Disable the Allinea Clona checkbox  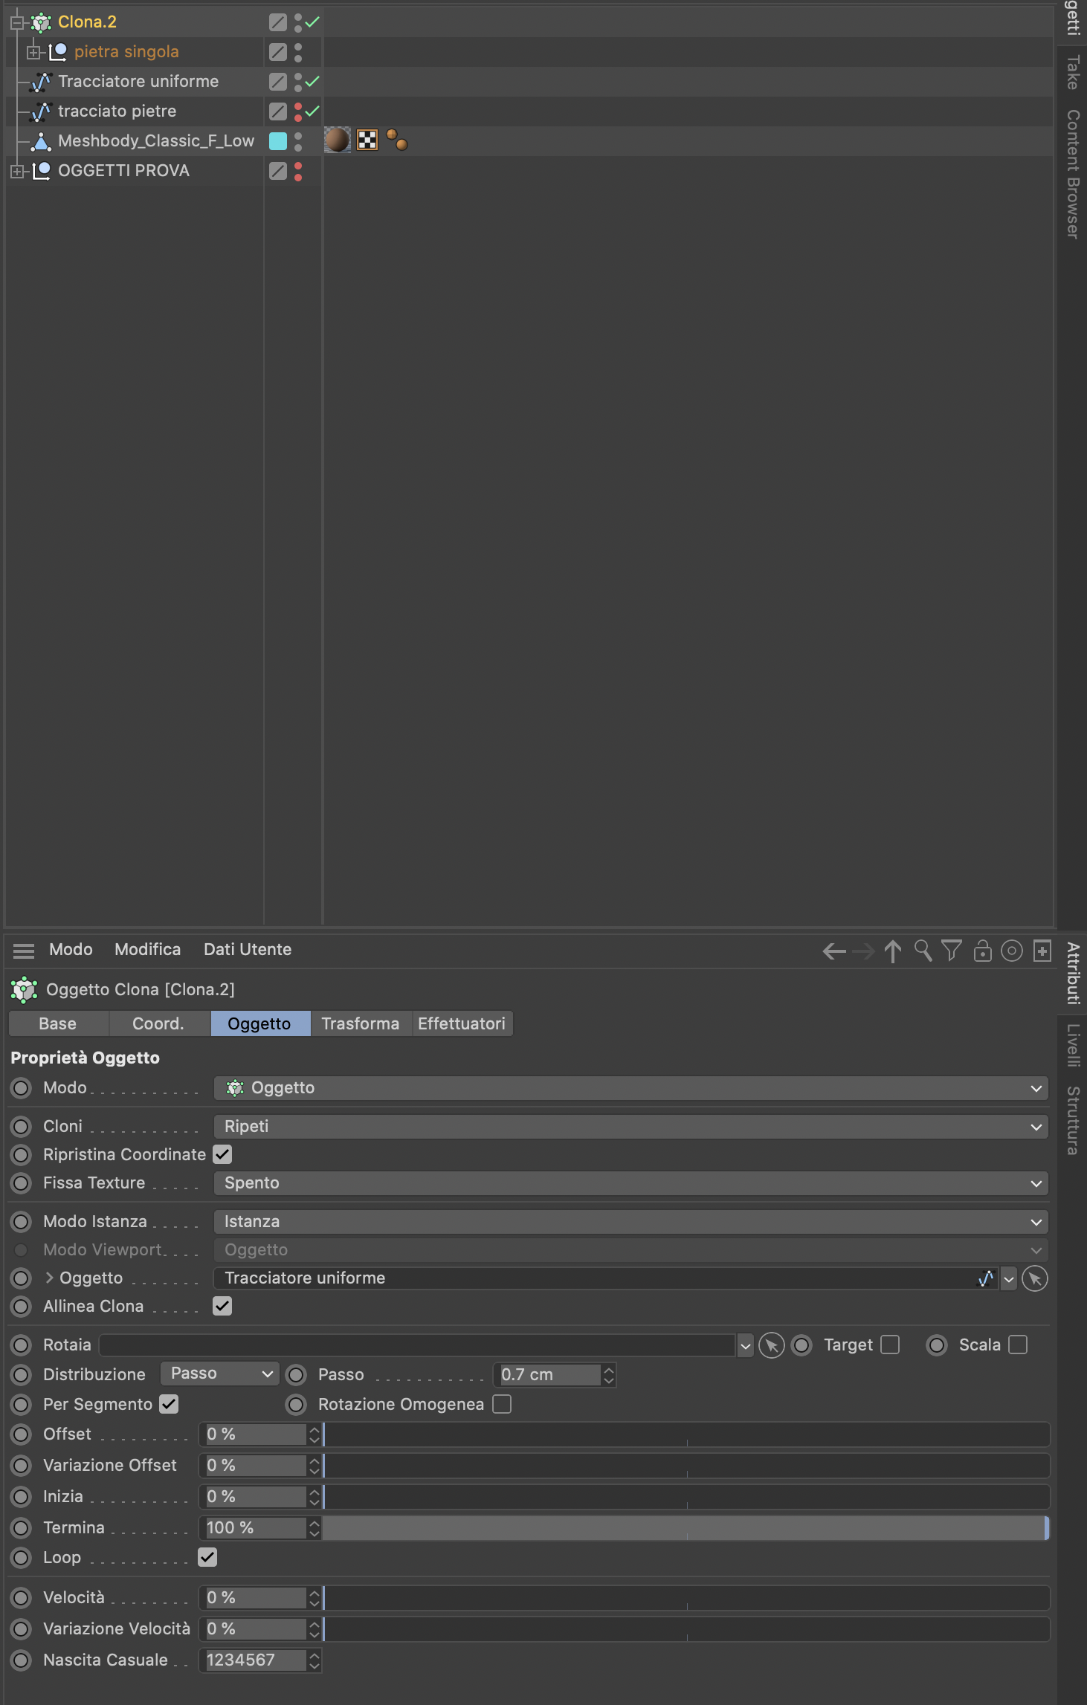coord(222,1306)
